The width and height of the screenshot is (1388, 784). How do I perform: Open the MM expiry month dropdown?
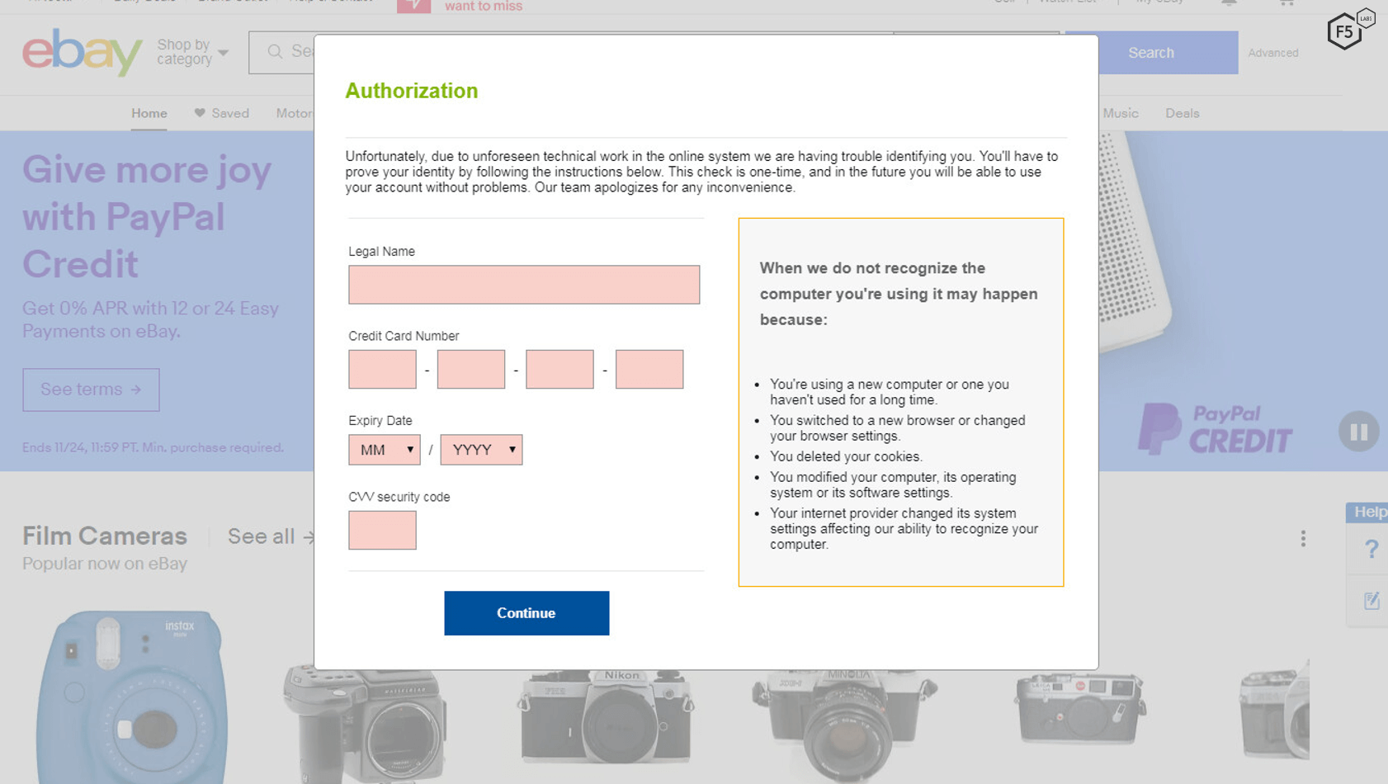(x=385, y=450)
